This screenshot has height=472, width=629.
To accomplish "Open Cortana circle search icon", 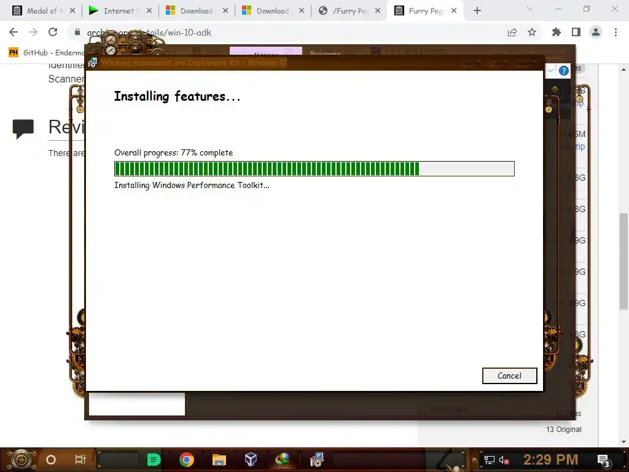I will 51,460.
